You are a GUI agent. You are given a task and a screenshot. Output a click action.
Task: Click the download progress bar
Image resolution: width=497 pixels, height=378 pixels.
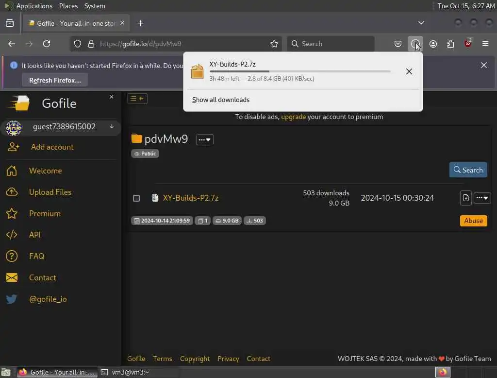[300, 72]
